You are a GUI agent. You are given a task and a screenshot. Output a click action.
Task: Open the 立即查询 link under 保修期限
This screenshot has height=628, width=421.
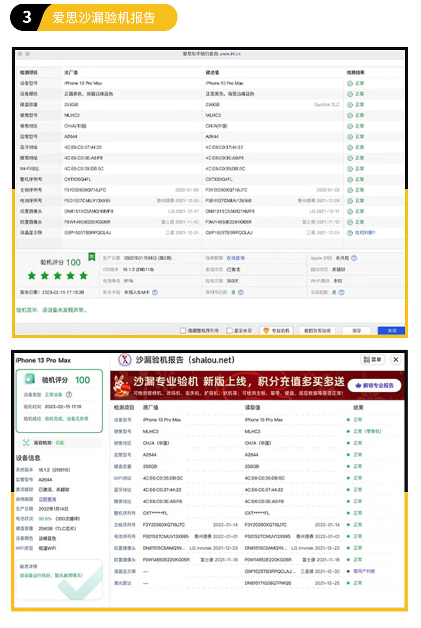coord(47,499)
